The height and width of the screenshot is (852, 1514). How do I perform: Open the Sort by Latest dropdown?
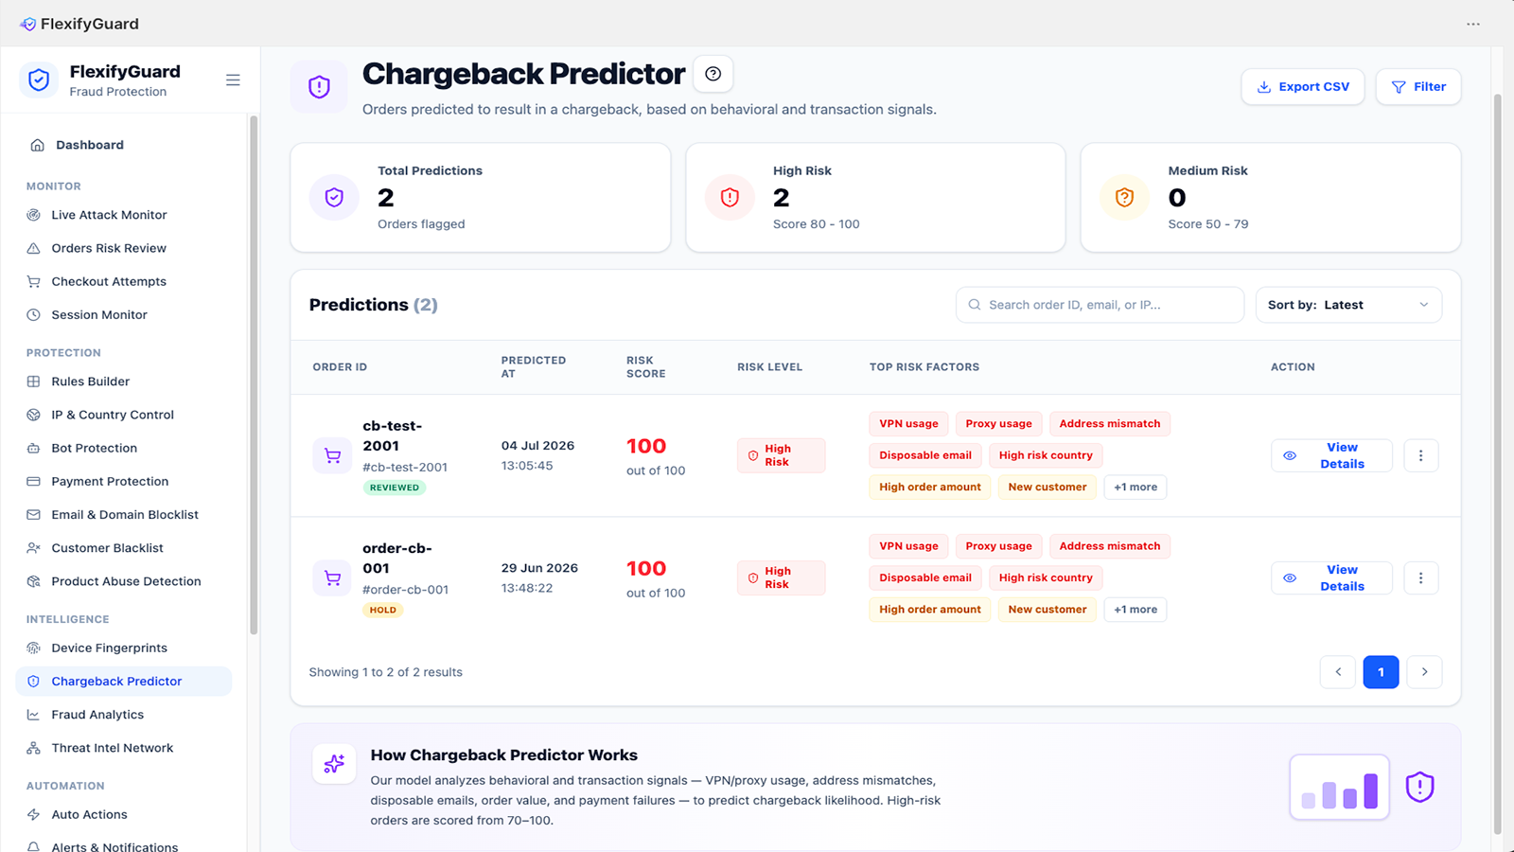point(1348,305)
